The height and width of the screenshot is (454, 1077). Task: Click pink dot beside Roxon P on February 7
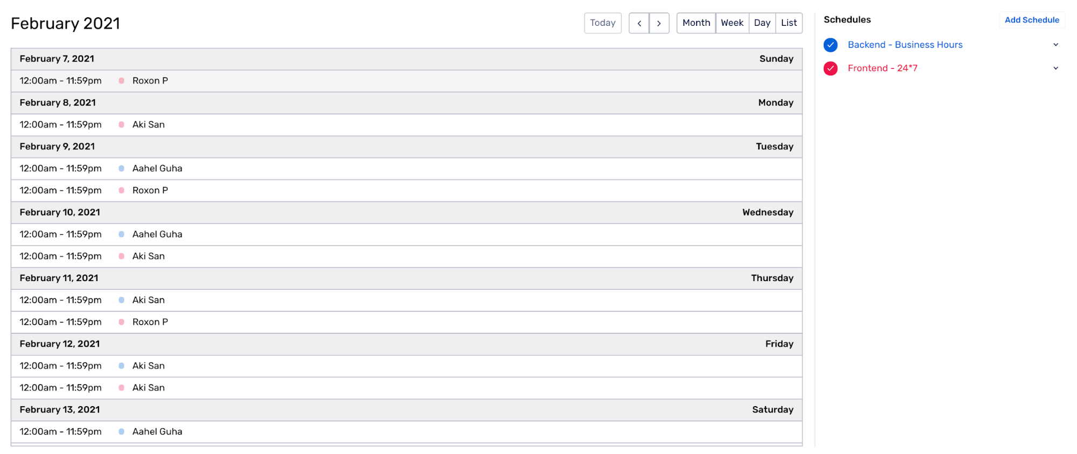click(x=122, y=81)
